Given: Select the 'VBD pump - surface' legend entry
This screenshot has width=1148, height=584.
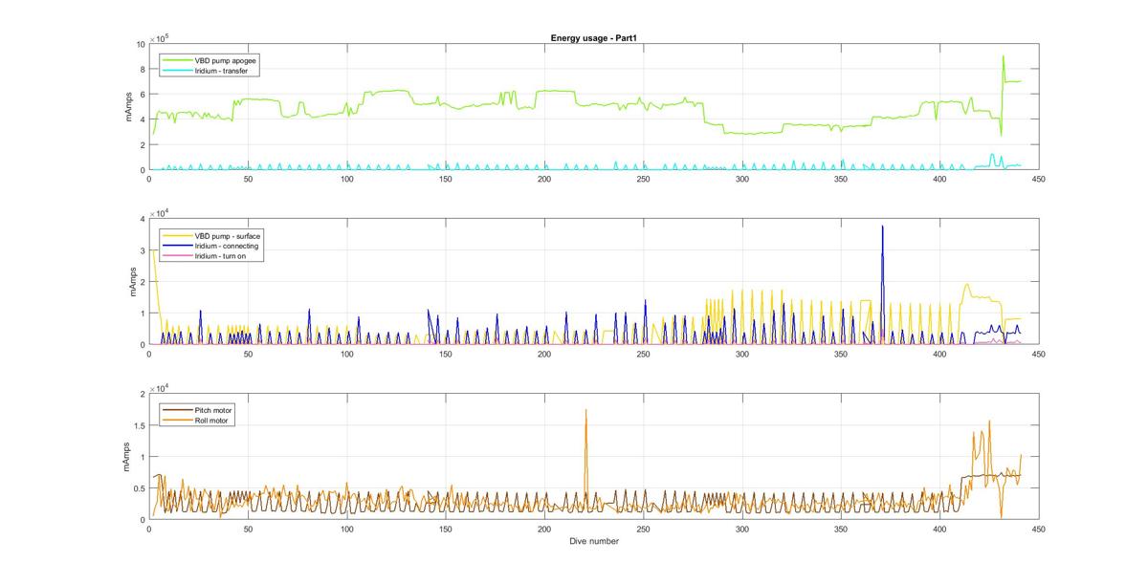Looking at the screenshot, I should 228,235.
